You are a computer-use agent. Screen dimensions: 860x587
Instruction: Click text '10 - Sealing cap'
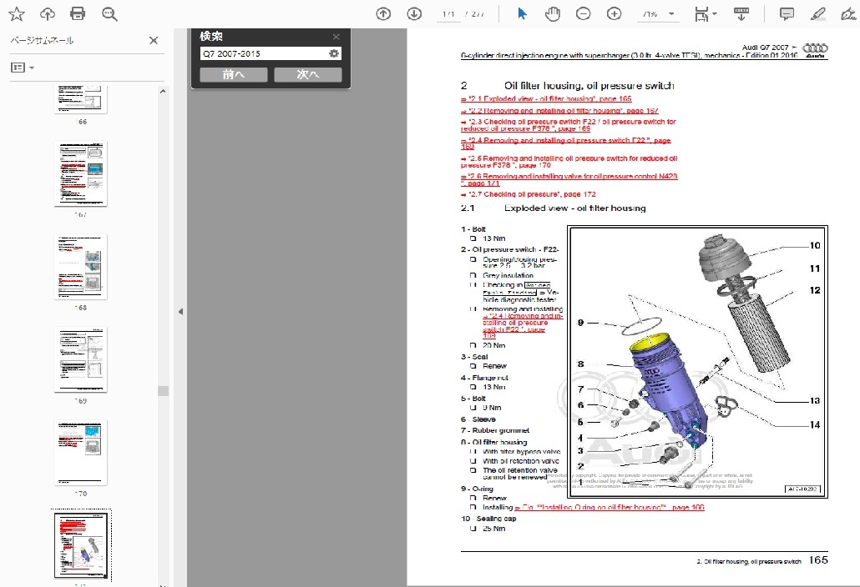488,519
